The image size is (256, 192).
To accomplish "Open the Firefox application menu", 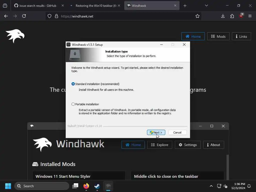I will pyautogui.click(x=250, y=16).
